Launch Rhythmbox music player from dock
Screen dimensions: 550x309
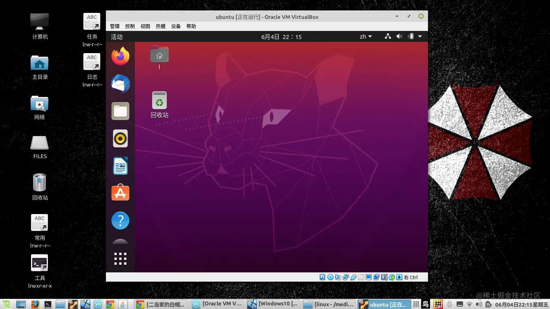(x=120, y=138)
